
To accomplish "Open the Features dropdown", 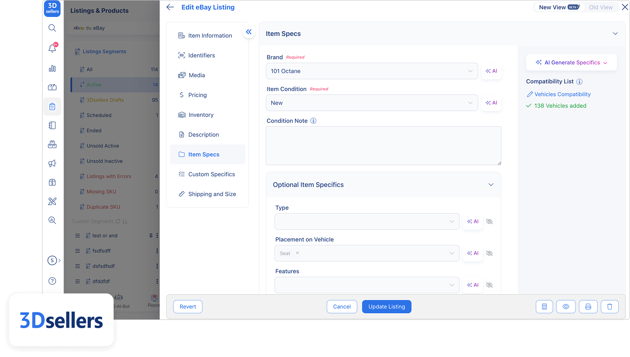I will coord(367,285).
